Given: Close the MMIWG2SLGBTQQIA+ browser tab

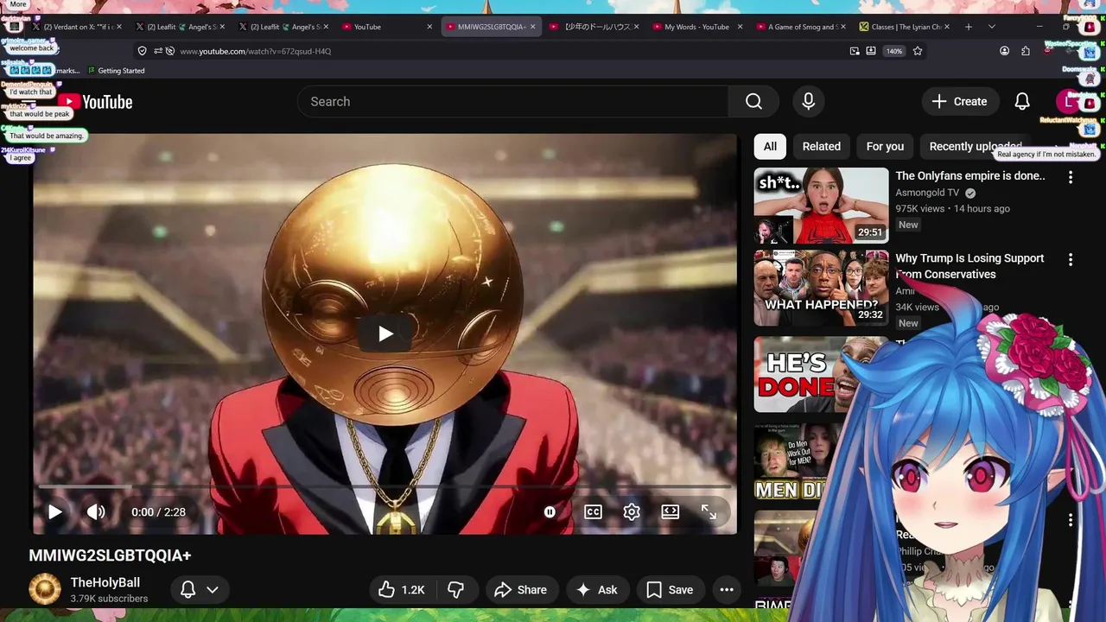Looking at the screenshot, I should point(532,27).
